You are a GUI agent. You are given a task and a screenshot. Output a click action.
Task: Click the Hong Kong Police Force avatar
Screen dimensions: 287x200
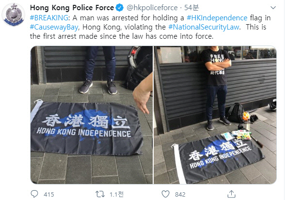[x=14, y=15]
